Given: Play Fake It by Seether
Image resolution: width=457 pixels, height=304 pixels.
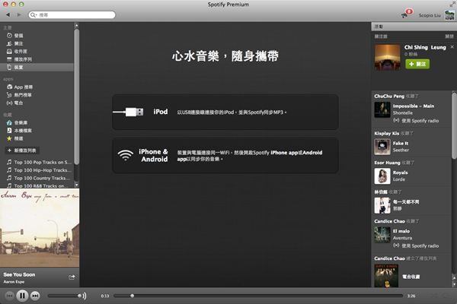Looking at the screenshot, I should pos(401,143).
